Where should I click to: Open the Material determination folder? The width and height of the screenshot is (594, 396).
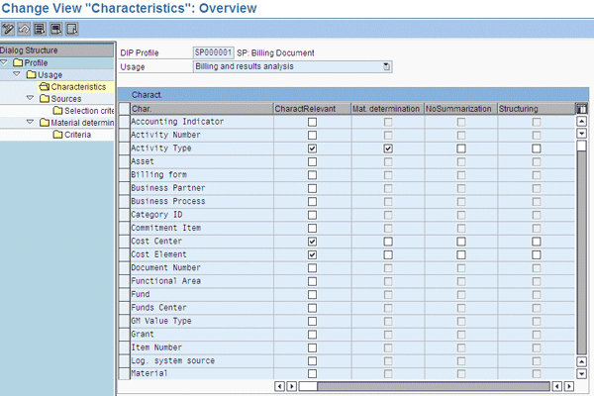click(76, 123)
